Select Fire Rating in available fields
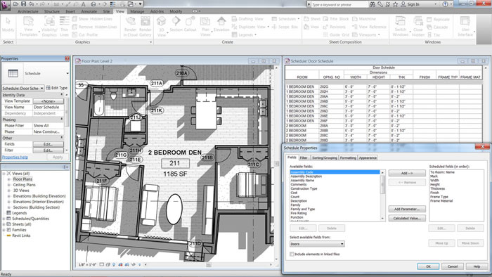Viewport: 492px width, 277px height. click(x=299, y=213)
